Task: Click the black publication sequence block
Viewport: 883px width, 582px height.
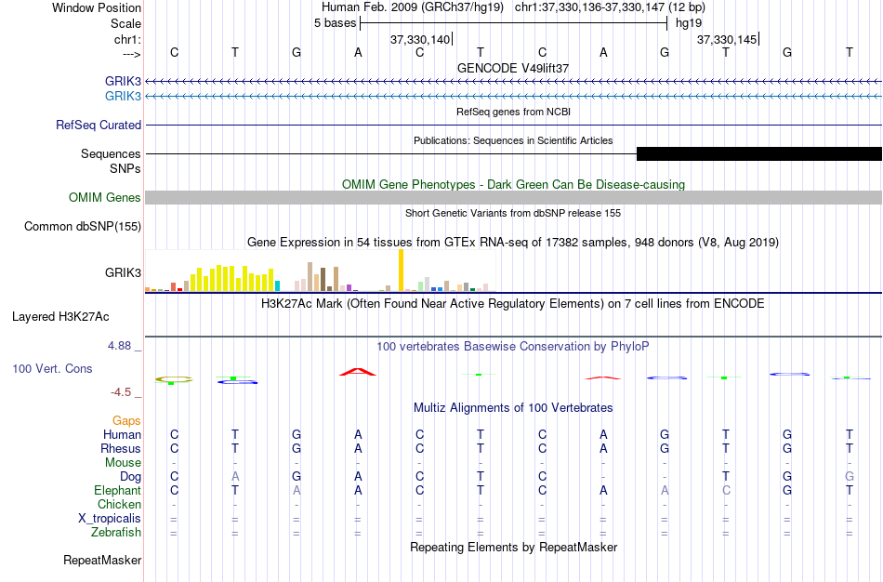Action: click(759, 153)
